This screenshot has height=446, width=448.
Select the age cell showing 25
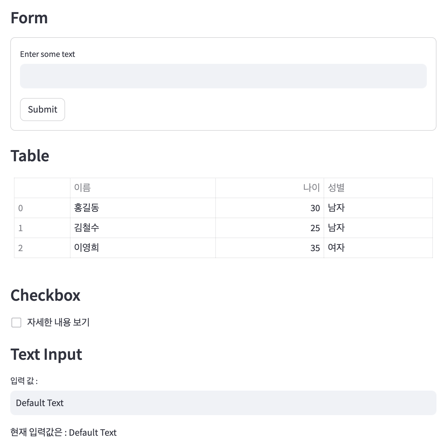(270, 228)
